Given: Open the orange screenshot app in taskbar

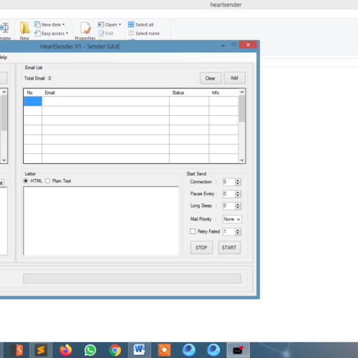Looking at the screenshot, I should 164,350.
